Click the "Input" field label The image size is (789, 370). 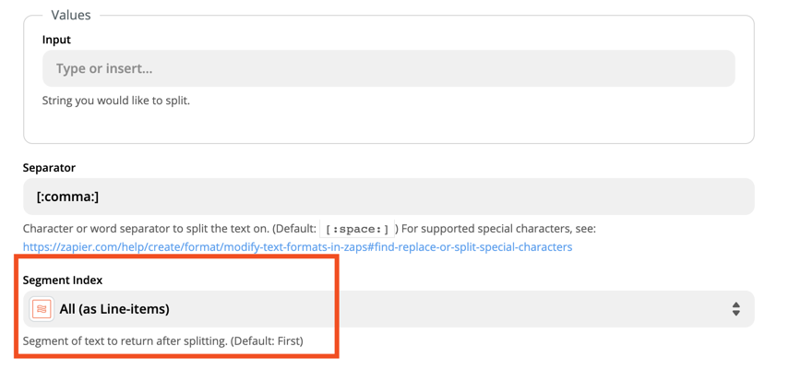56,40
